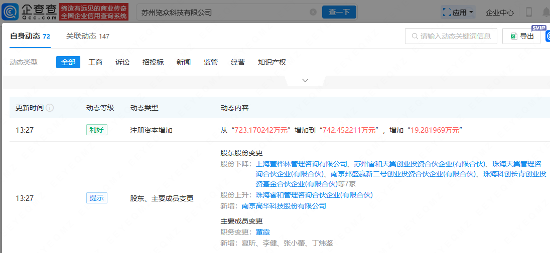Select the 自身动态 tab
This screenshot has width=550, height=253.
pyautogui.click(x=30, y=36)
